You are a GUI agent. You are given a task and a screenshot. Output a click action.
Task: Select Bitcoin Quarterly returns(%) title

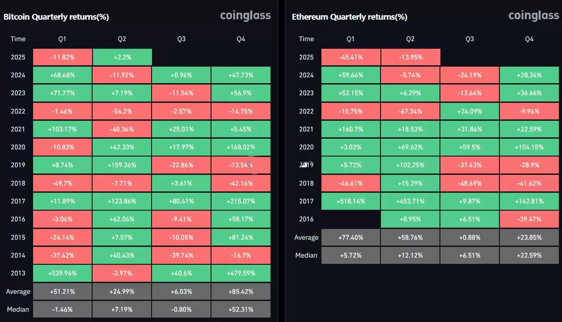56,17
